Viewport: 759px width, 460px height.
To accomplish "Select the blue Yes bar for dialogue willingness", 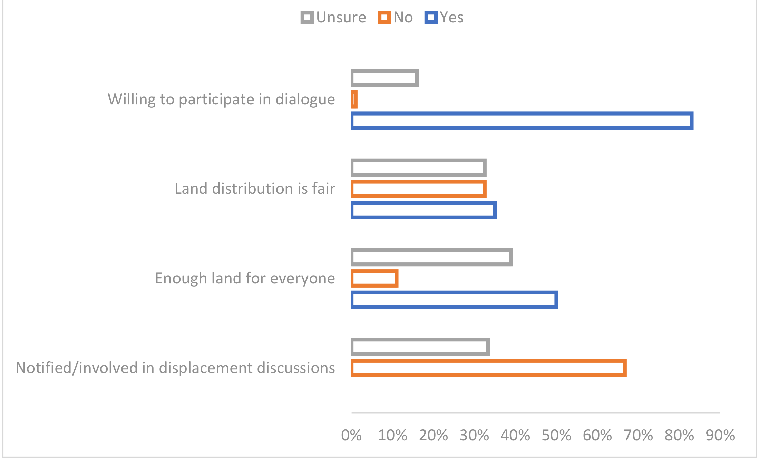I will (522, 121).
